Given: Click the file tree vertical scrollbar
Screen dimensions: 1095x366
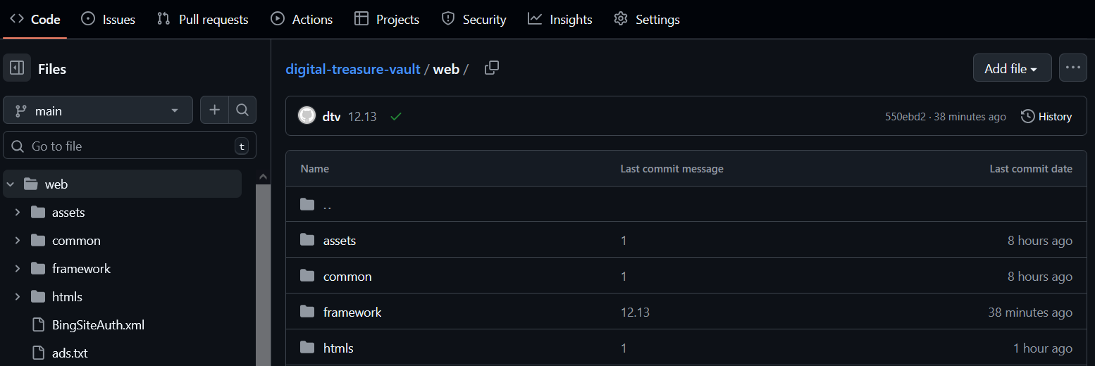Looking at the screenshot, I should 263,274.
